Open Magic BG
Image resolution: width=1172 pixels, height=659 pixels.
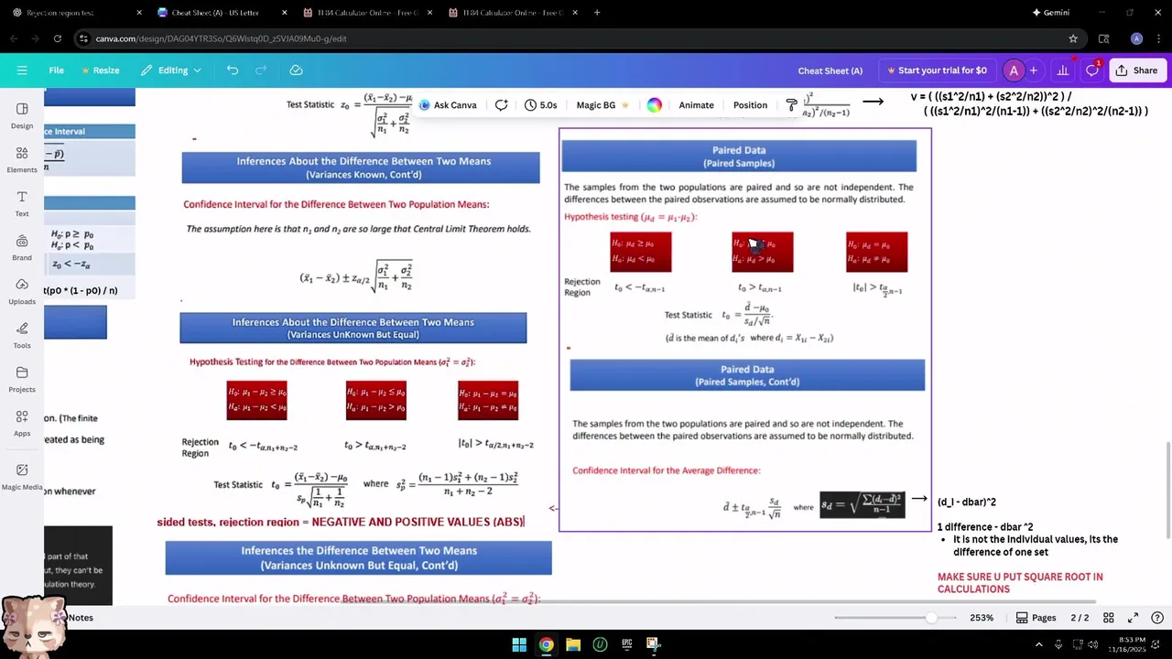point(602,105)
